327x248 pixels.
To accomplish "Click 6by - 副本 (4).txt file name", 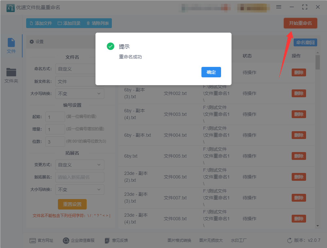I will pos(134,114).
